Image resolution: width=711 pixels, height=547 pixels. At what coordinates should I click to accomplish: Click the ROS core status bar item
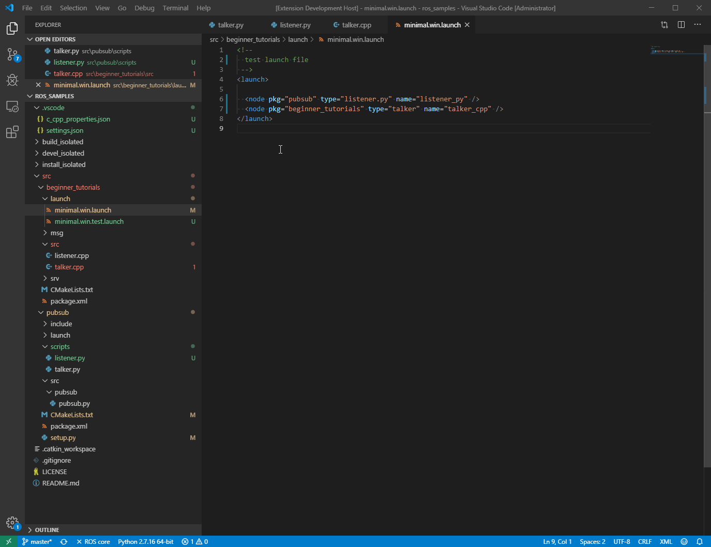tap(93, 541)
